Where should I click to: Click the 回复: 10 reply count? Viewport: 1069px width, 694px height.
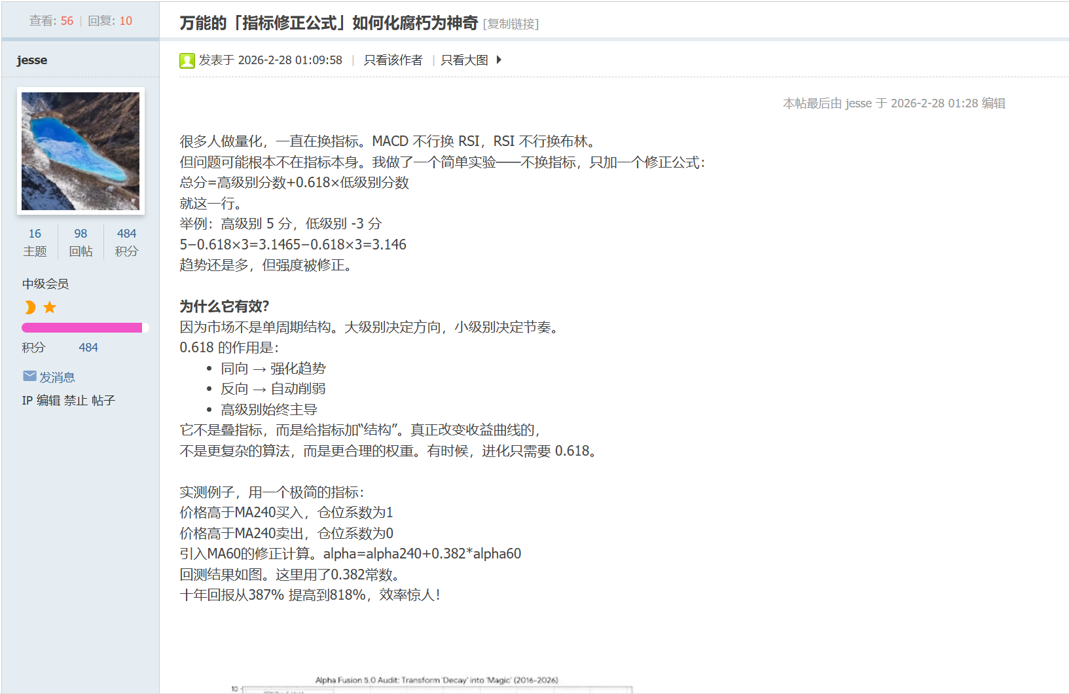point(110,21)
